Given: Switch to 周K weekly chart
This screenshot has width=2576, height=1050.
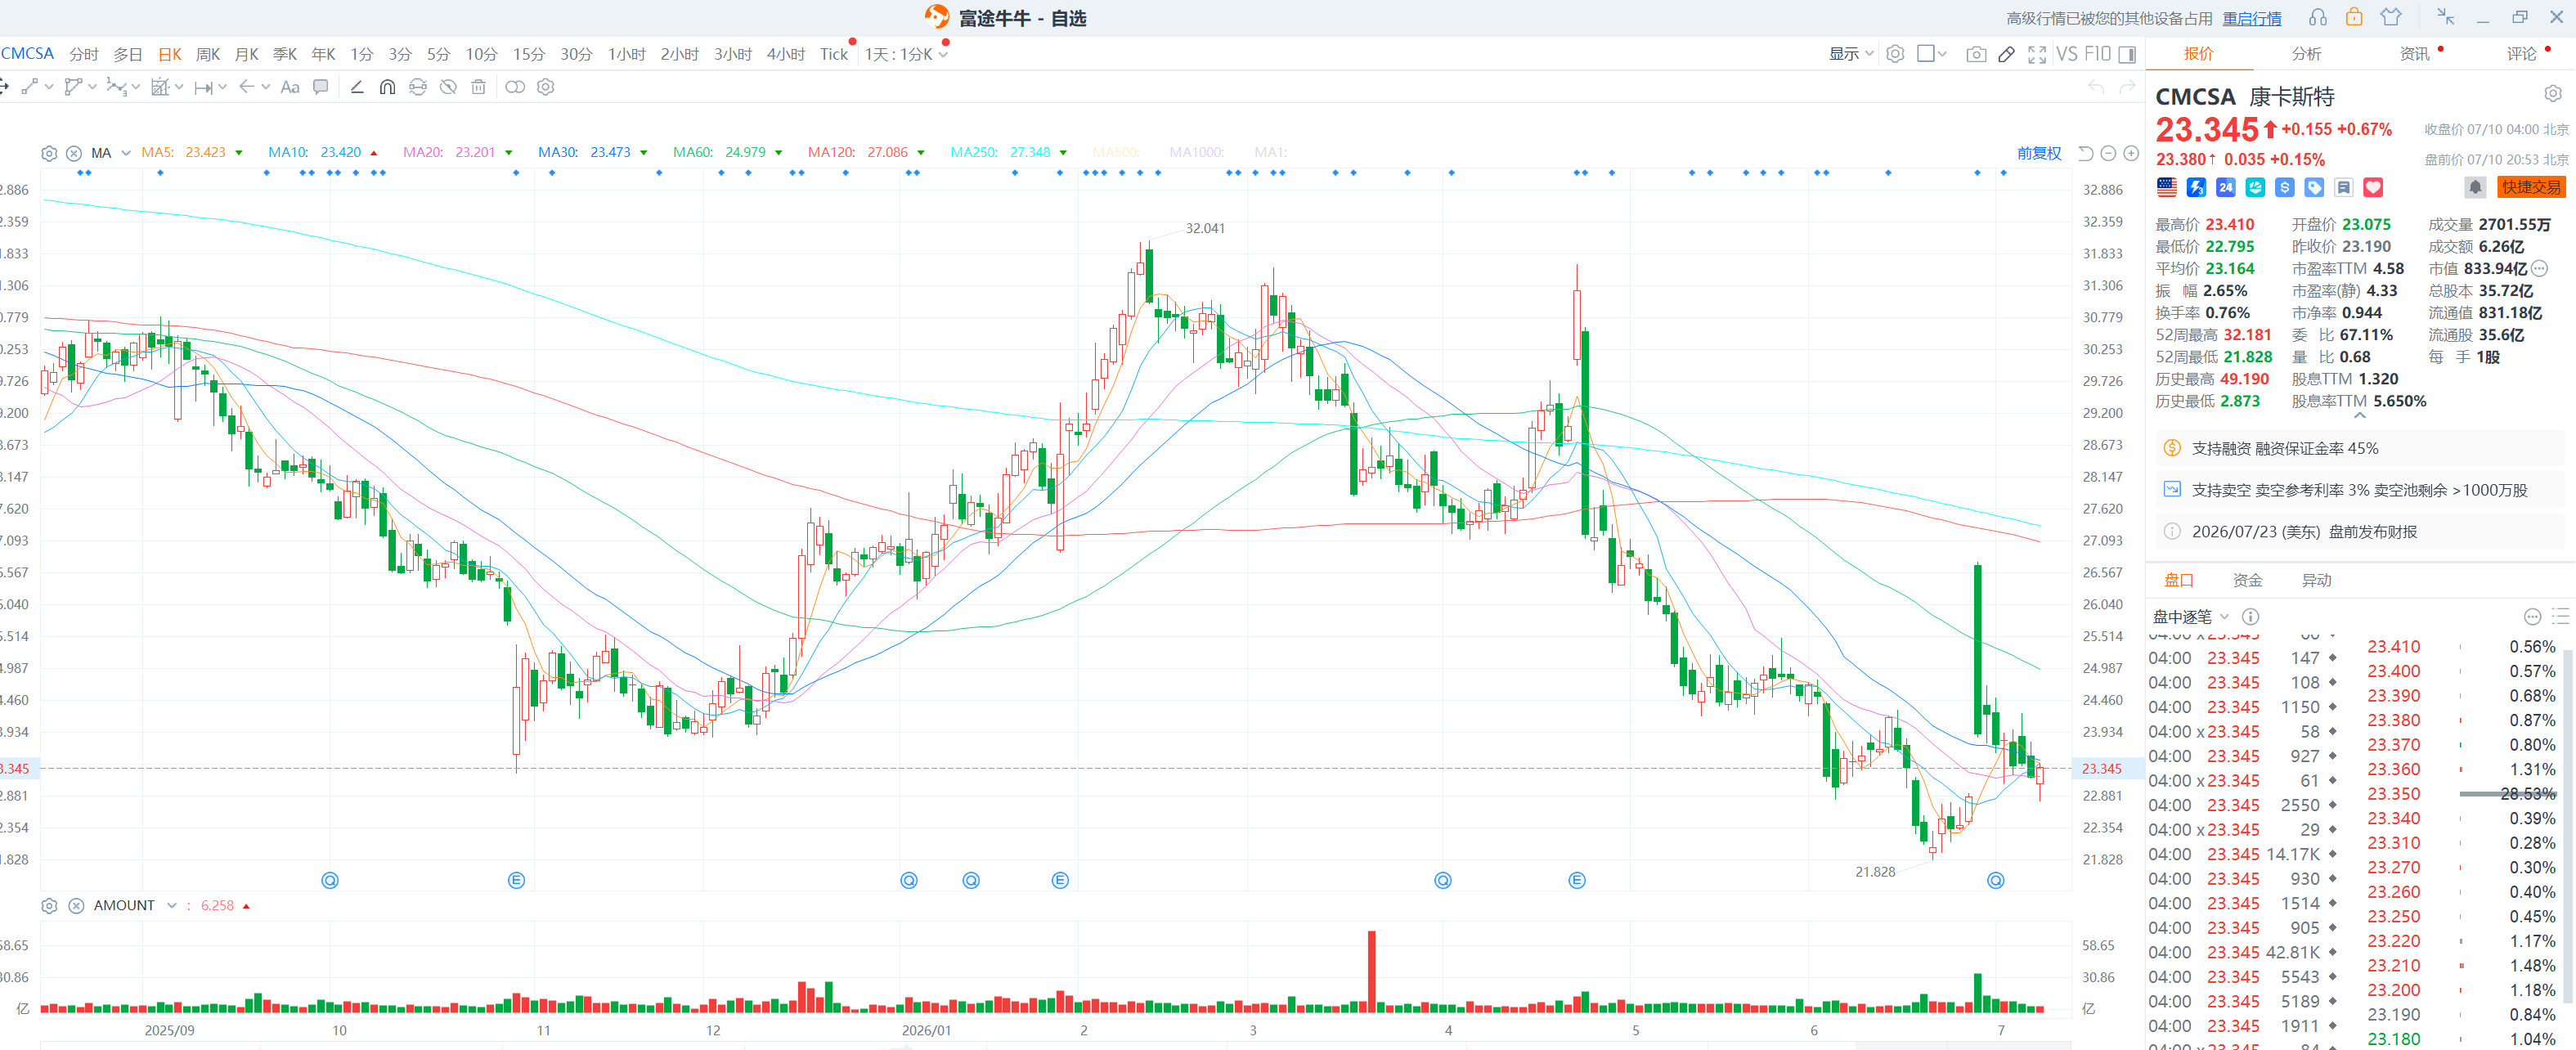Looking at the screenshot, I should click(207, 54).
